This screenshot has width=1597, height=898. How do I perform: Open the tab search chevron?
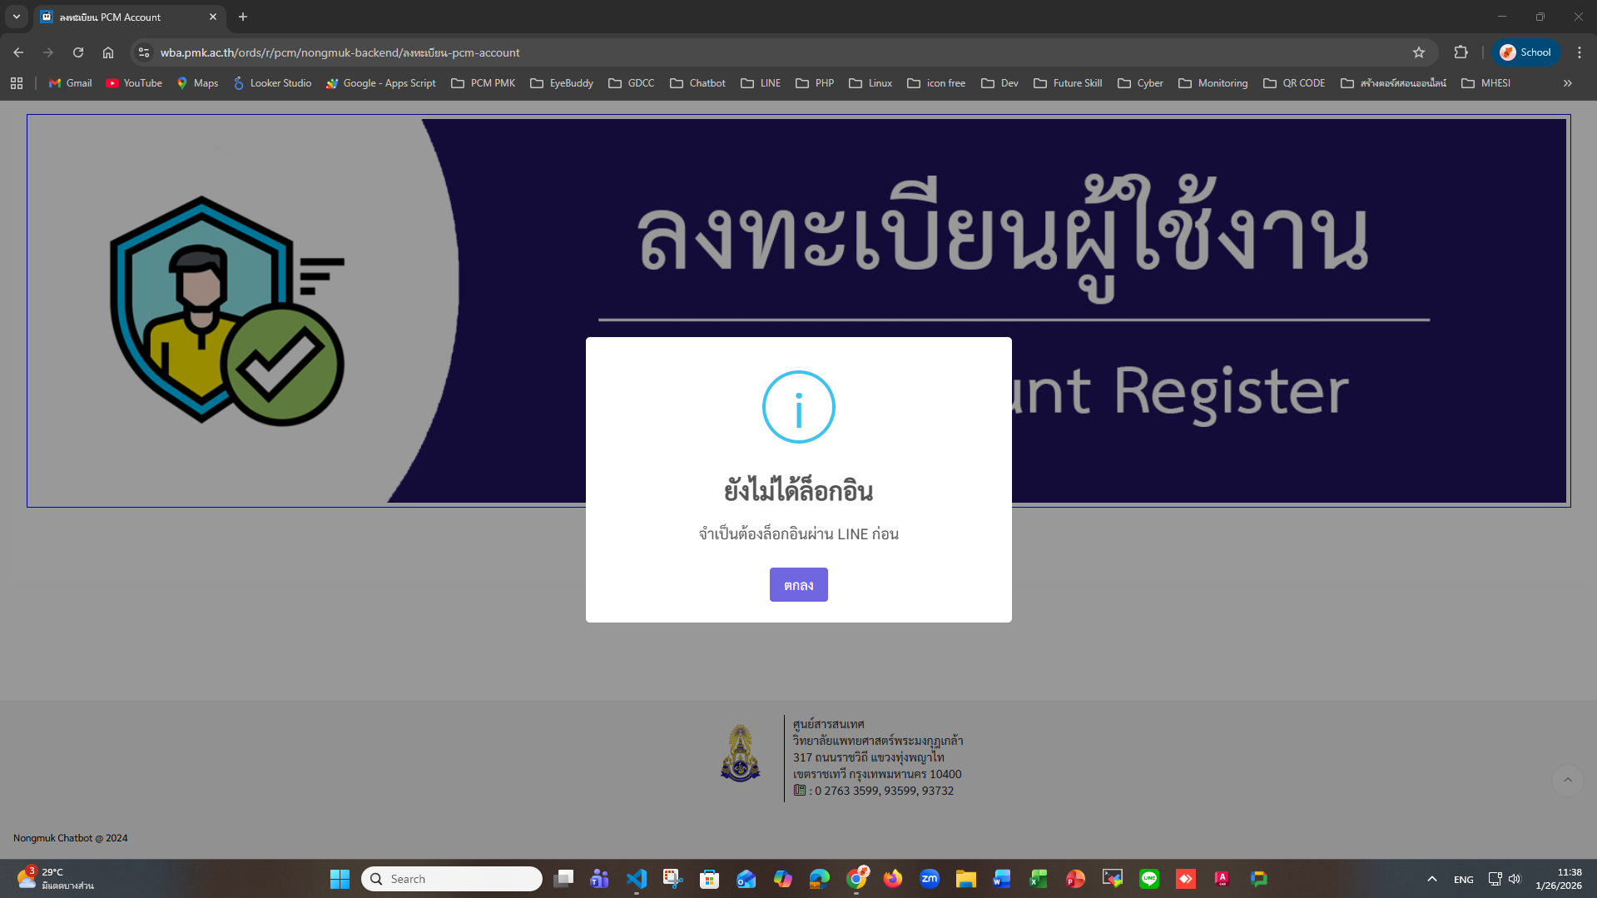coord(17,17)
